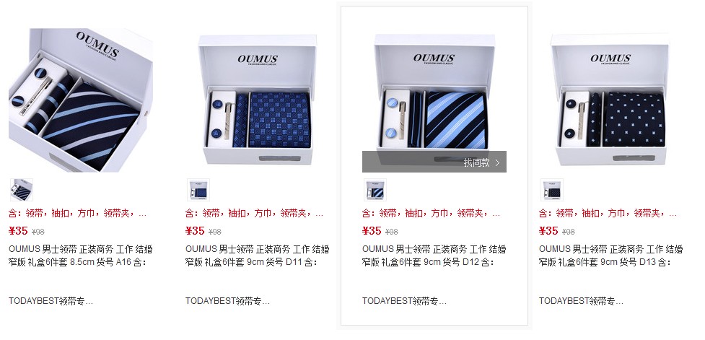The image size is (705, 340).
Task: Open product title ending with 货号 D13
Action: pos(611,255)
